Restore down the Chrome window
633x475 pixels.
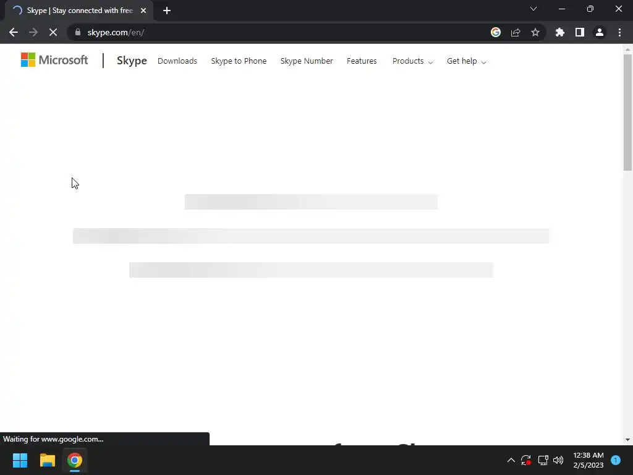590,9
